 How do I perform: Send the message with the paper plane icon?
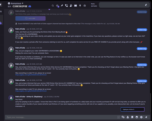[146, 117]
